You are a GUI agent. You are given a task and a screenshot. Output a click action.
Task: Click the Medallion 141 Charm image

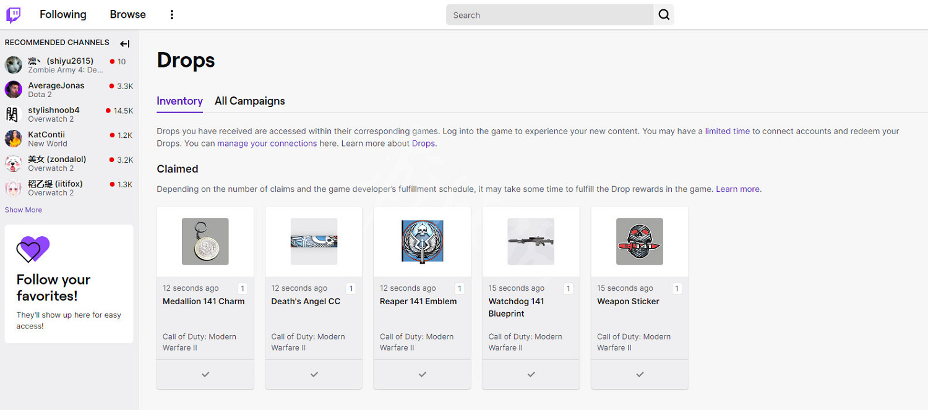[x=205, y=242]
